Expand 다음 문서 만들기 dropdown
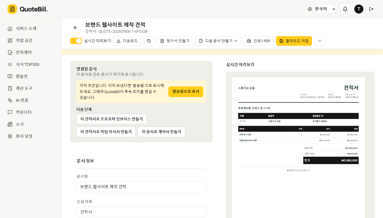 (x=218, y=41)
